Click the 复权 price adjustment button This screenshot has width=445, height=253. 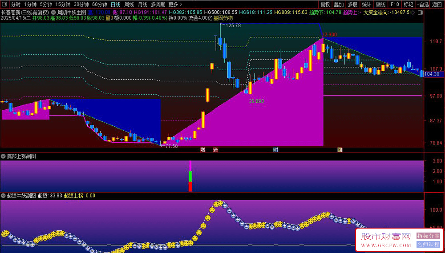tap(325, 4)
